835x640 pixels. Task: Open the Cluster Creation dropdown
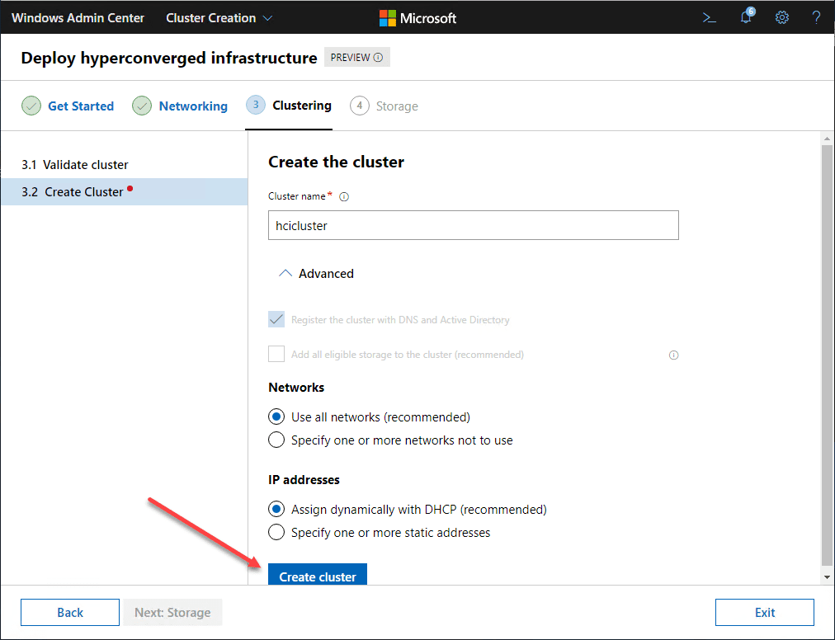coord(218,17)
